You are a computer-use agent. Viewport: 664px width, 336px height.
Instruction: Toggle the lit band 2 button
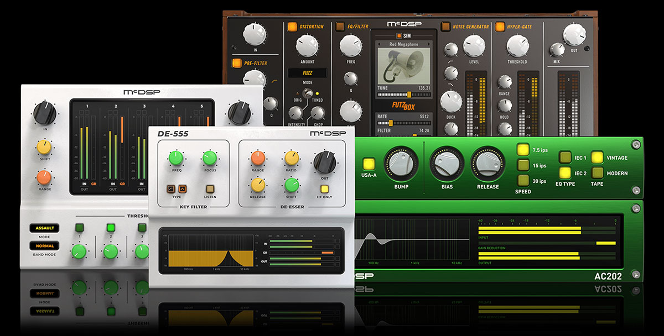pos(111,227)
